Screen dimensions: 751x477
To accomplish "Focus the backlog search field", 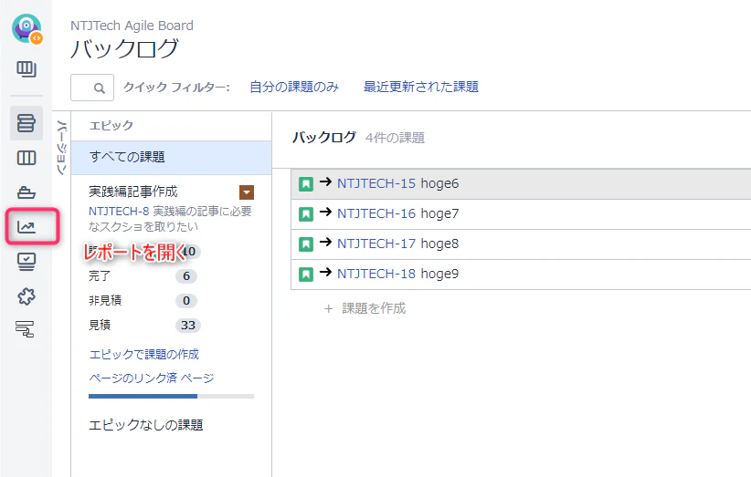I will tap(92, 88).
